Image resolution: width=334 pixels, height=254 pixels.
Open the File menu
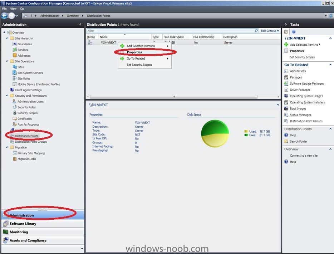click(x=4, y=9)
